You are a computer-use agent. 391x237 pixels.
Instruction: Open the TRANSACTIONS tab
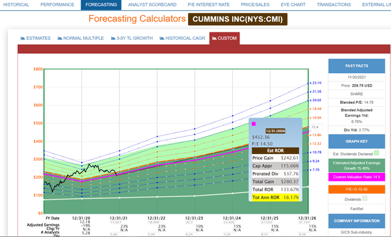point(334,4)
